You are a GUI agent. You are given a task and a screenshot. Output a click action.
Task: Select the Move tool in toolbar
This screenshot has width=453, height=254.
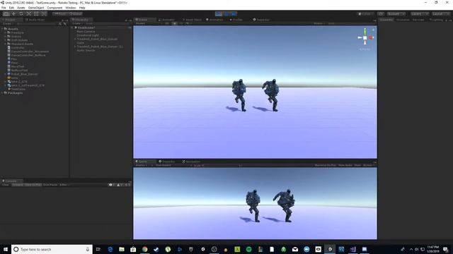[x=13, y=13]
